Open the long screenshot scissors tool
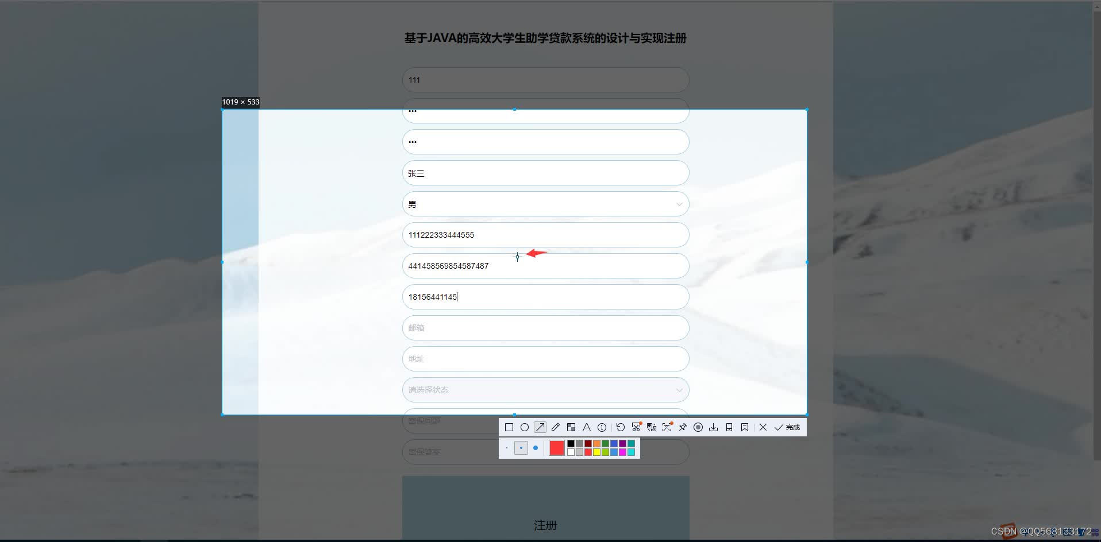The width and height of the screenshot is (1101, 542). 636,427
